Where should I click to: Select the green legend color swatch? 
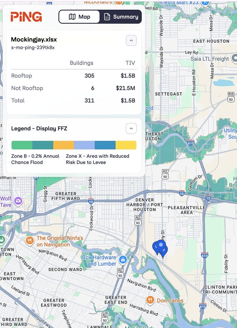tap(22, 145)
